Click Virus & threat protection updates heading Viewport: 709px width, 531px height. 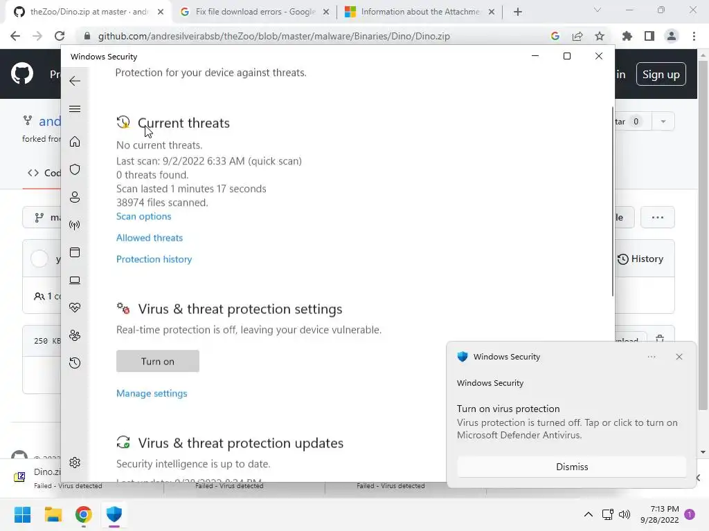[x=240, y=443]
